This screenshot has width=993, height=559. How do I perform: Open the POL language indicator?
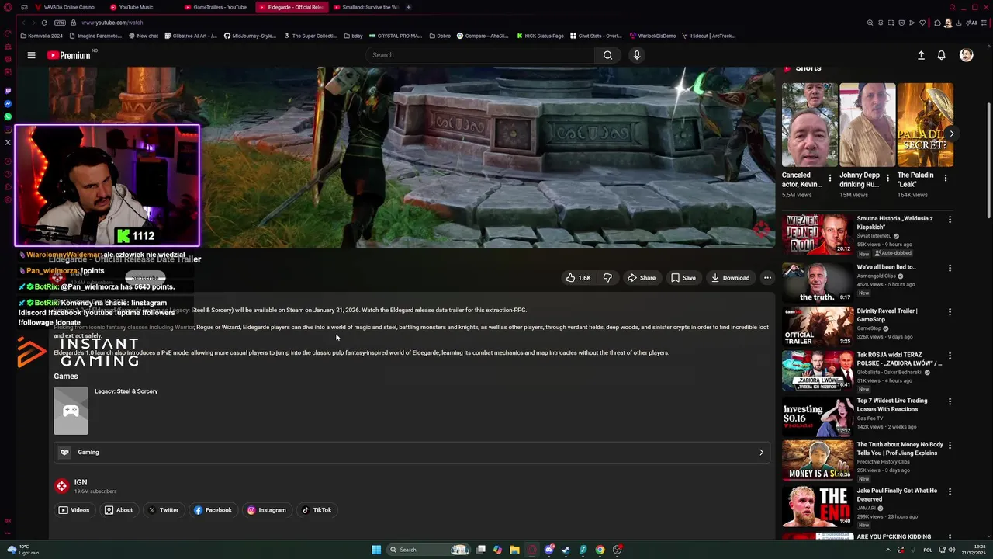929,550
